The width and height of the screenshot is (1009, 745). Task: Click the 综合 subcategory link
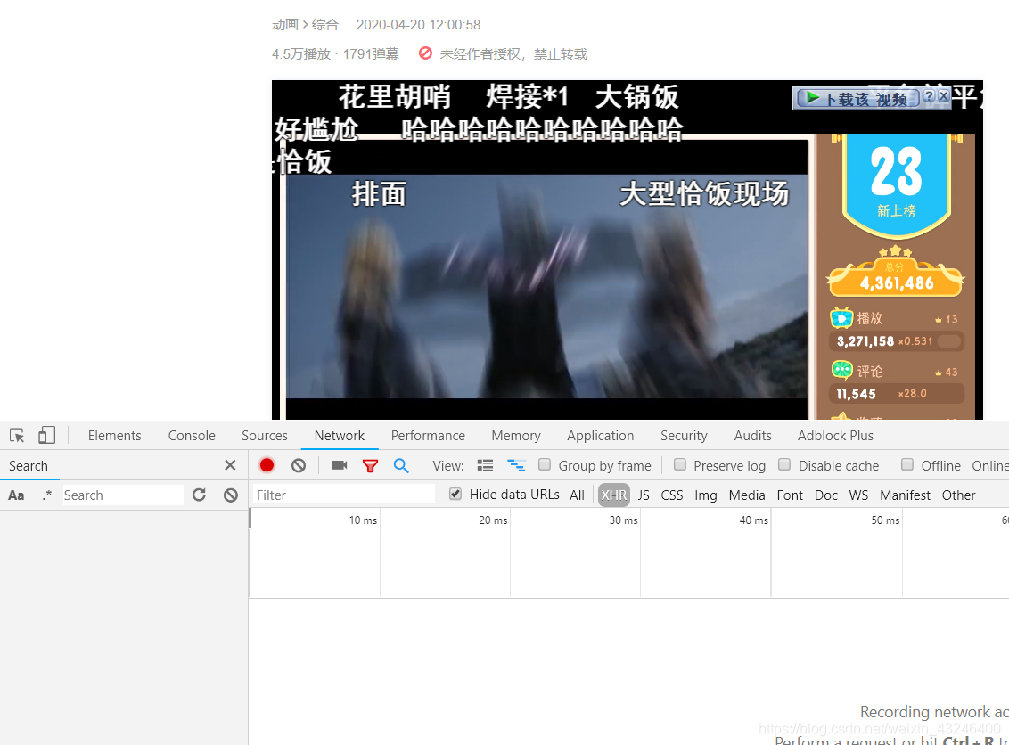click(325, 24)
